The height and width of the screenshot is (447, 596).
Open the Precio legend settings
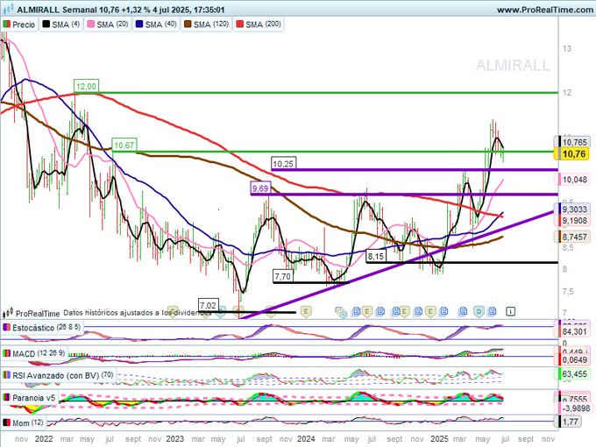(x=19, y=25)
